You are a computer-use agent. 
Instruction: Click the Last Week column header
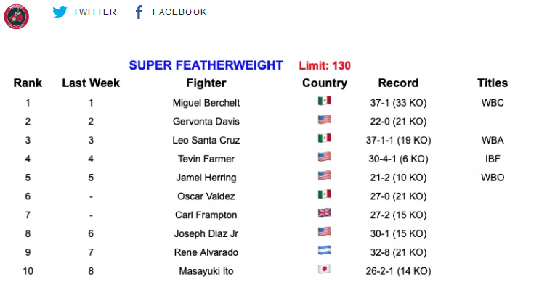coord(91,83)
